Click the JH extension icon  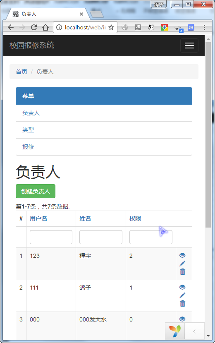pos(191,27)
